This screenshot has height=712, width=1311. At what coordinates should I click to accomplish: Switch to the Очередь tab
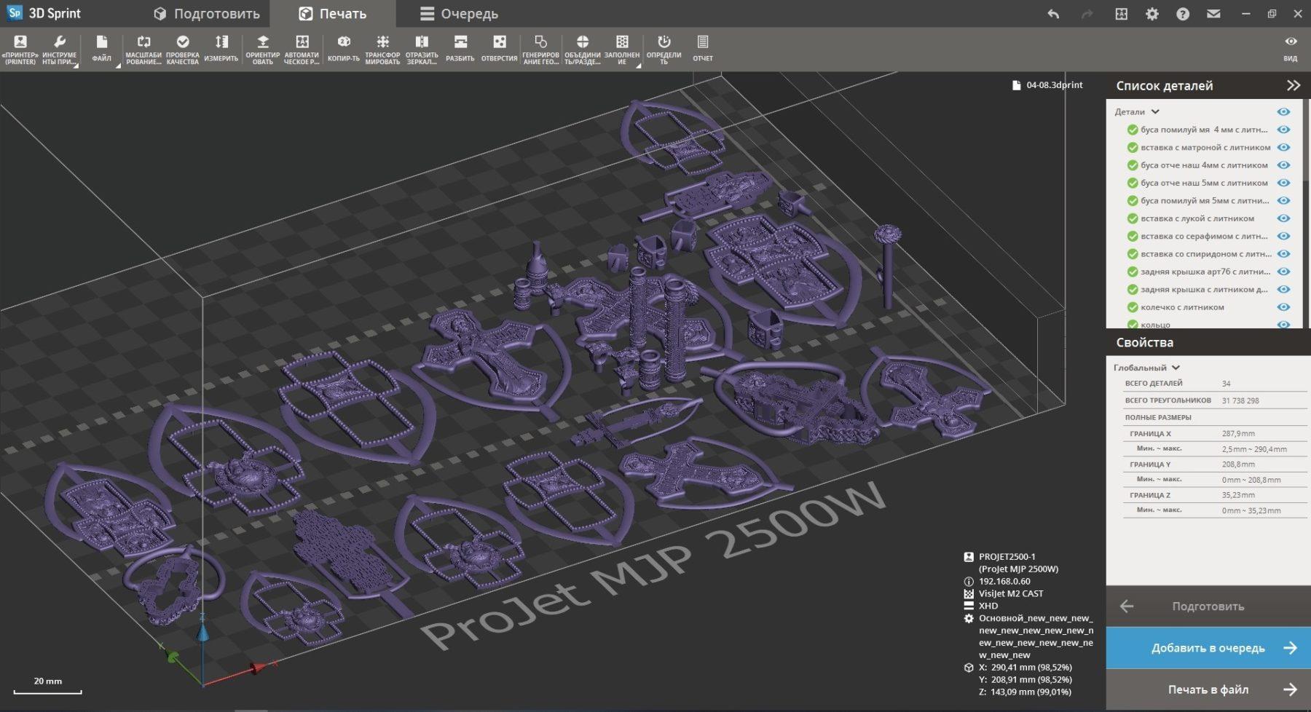click(x=459, y=14)
